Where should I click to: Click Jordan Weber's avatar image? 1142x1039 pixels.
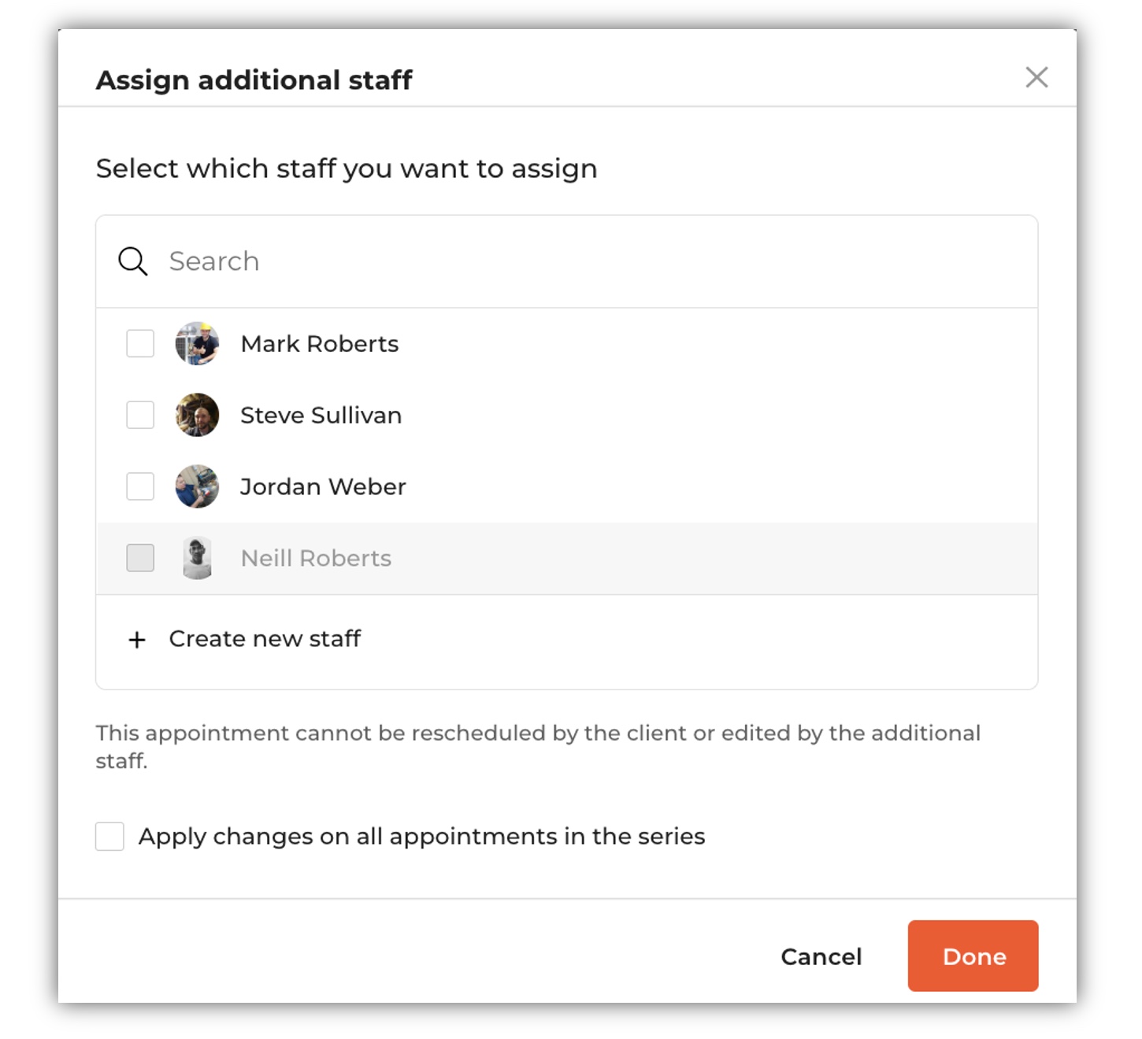coord(197,486)
